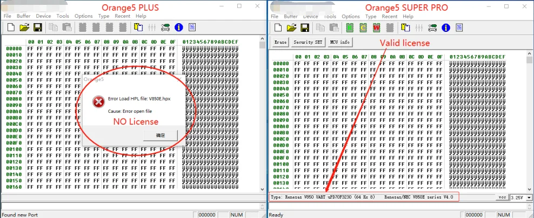
Task: Open Help menu in Orange5 SUPER PRO window
Action: click(x=408, y=16)
